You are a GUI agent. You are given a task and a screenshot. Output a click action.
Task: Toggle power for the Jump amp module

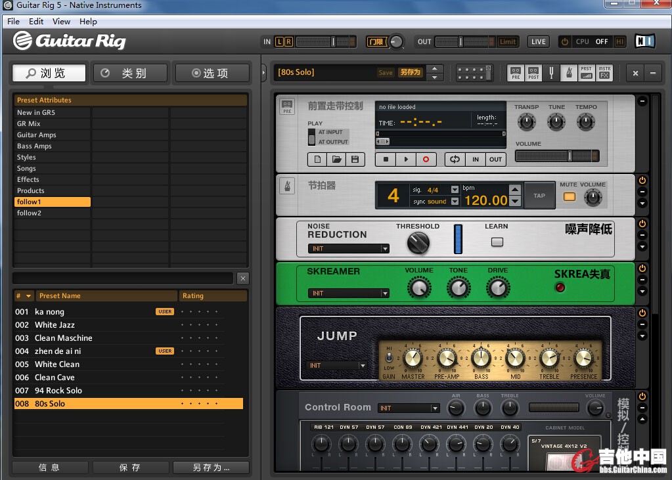642,313
